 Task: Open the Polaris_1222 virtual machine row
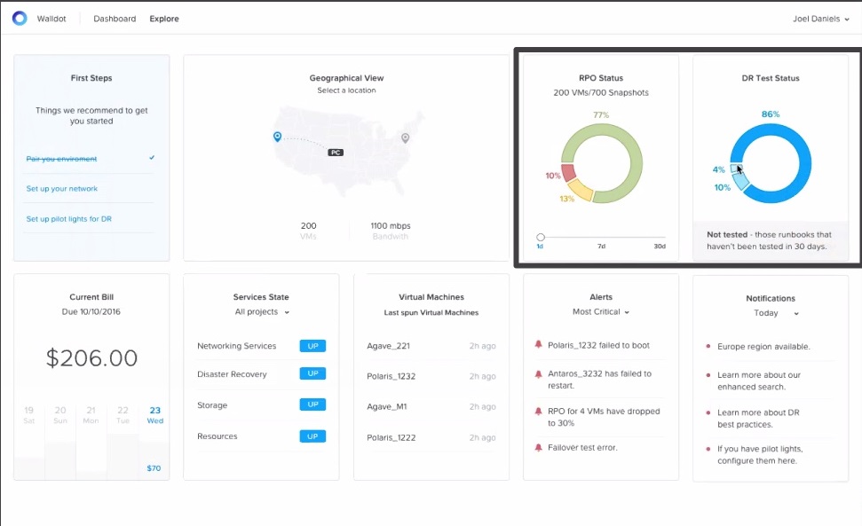[431, 437]
